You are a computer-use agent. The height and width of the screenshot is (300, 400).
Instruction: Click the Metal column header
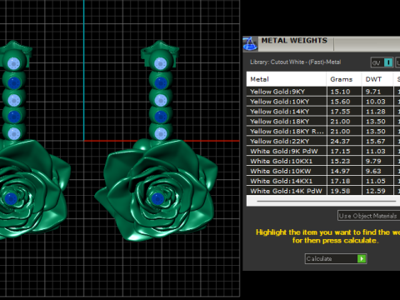pos(286,79)
